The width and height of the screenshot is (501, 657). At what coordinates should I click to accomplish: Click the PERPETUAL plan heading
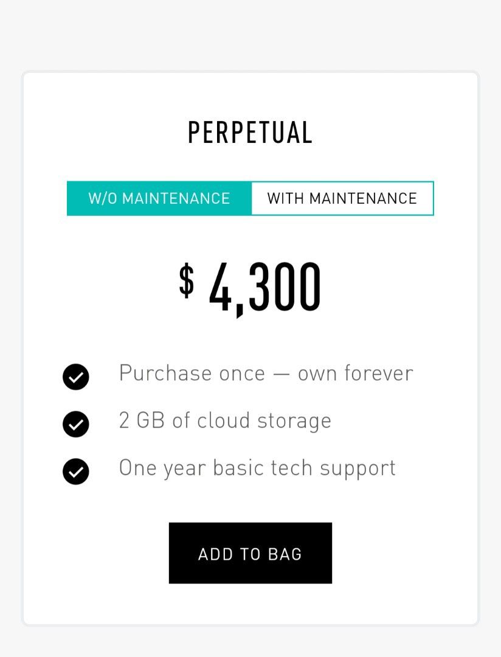[250, 133]
